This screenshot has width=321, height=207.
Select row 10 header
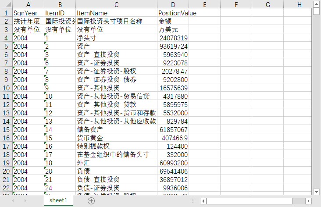pos(6,88)
